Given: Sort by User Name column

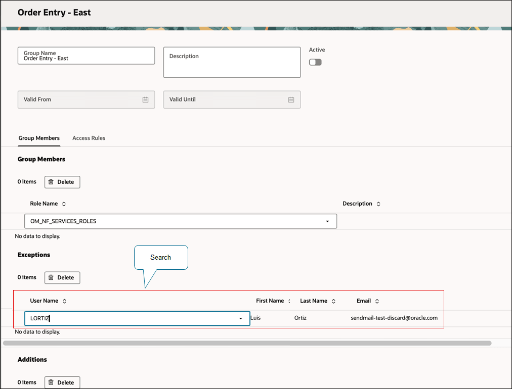Looking at the screenshot, I should [64, 301].
